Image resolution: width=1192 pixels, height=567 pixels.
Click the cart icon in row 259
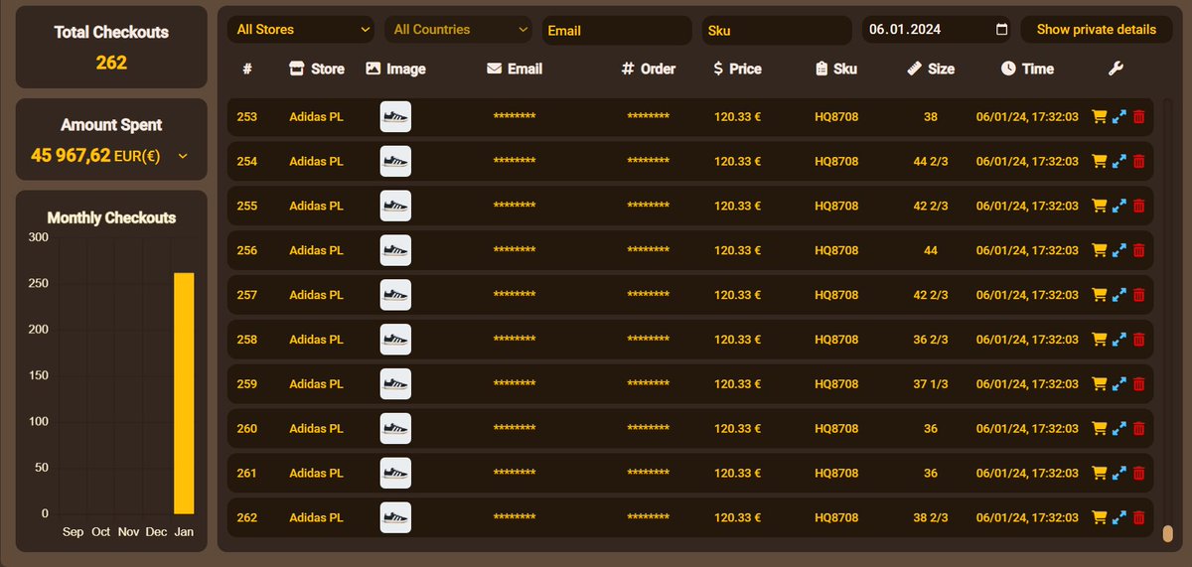(1099, 384)
